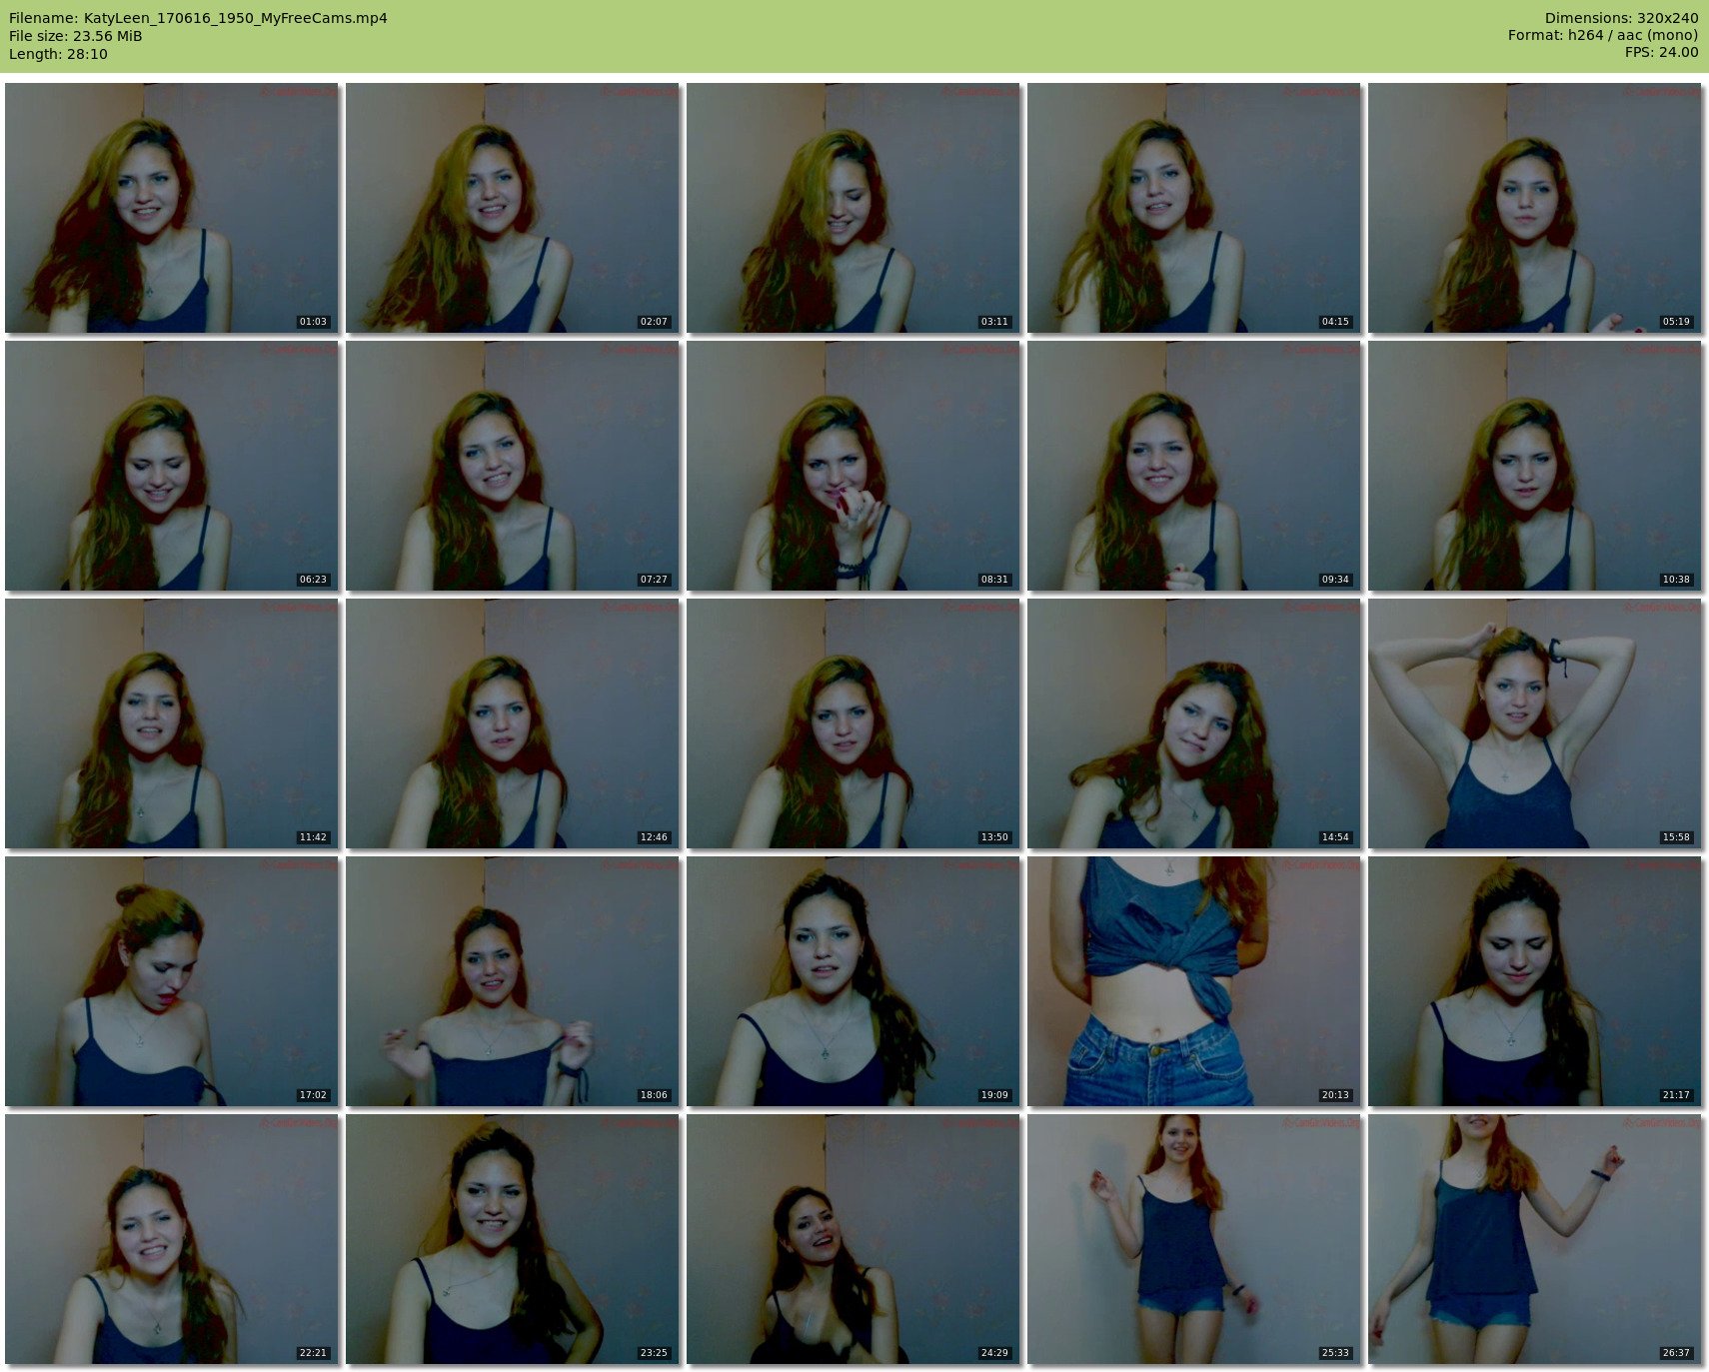Open the thumbnail labeled 10:38
Viewport: 1709px width, 1372px height.
tap(1534, 465)
